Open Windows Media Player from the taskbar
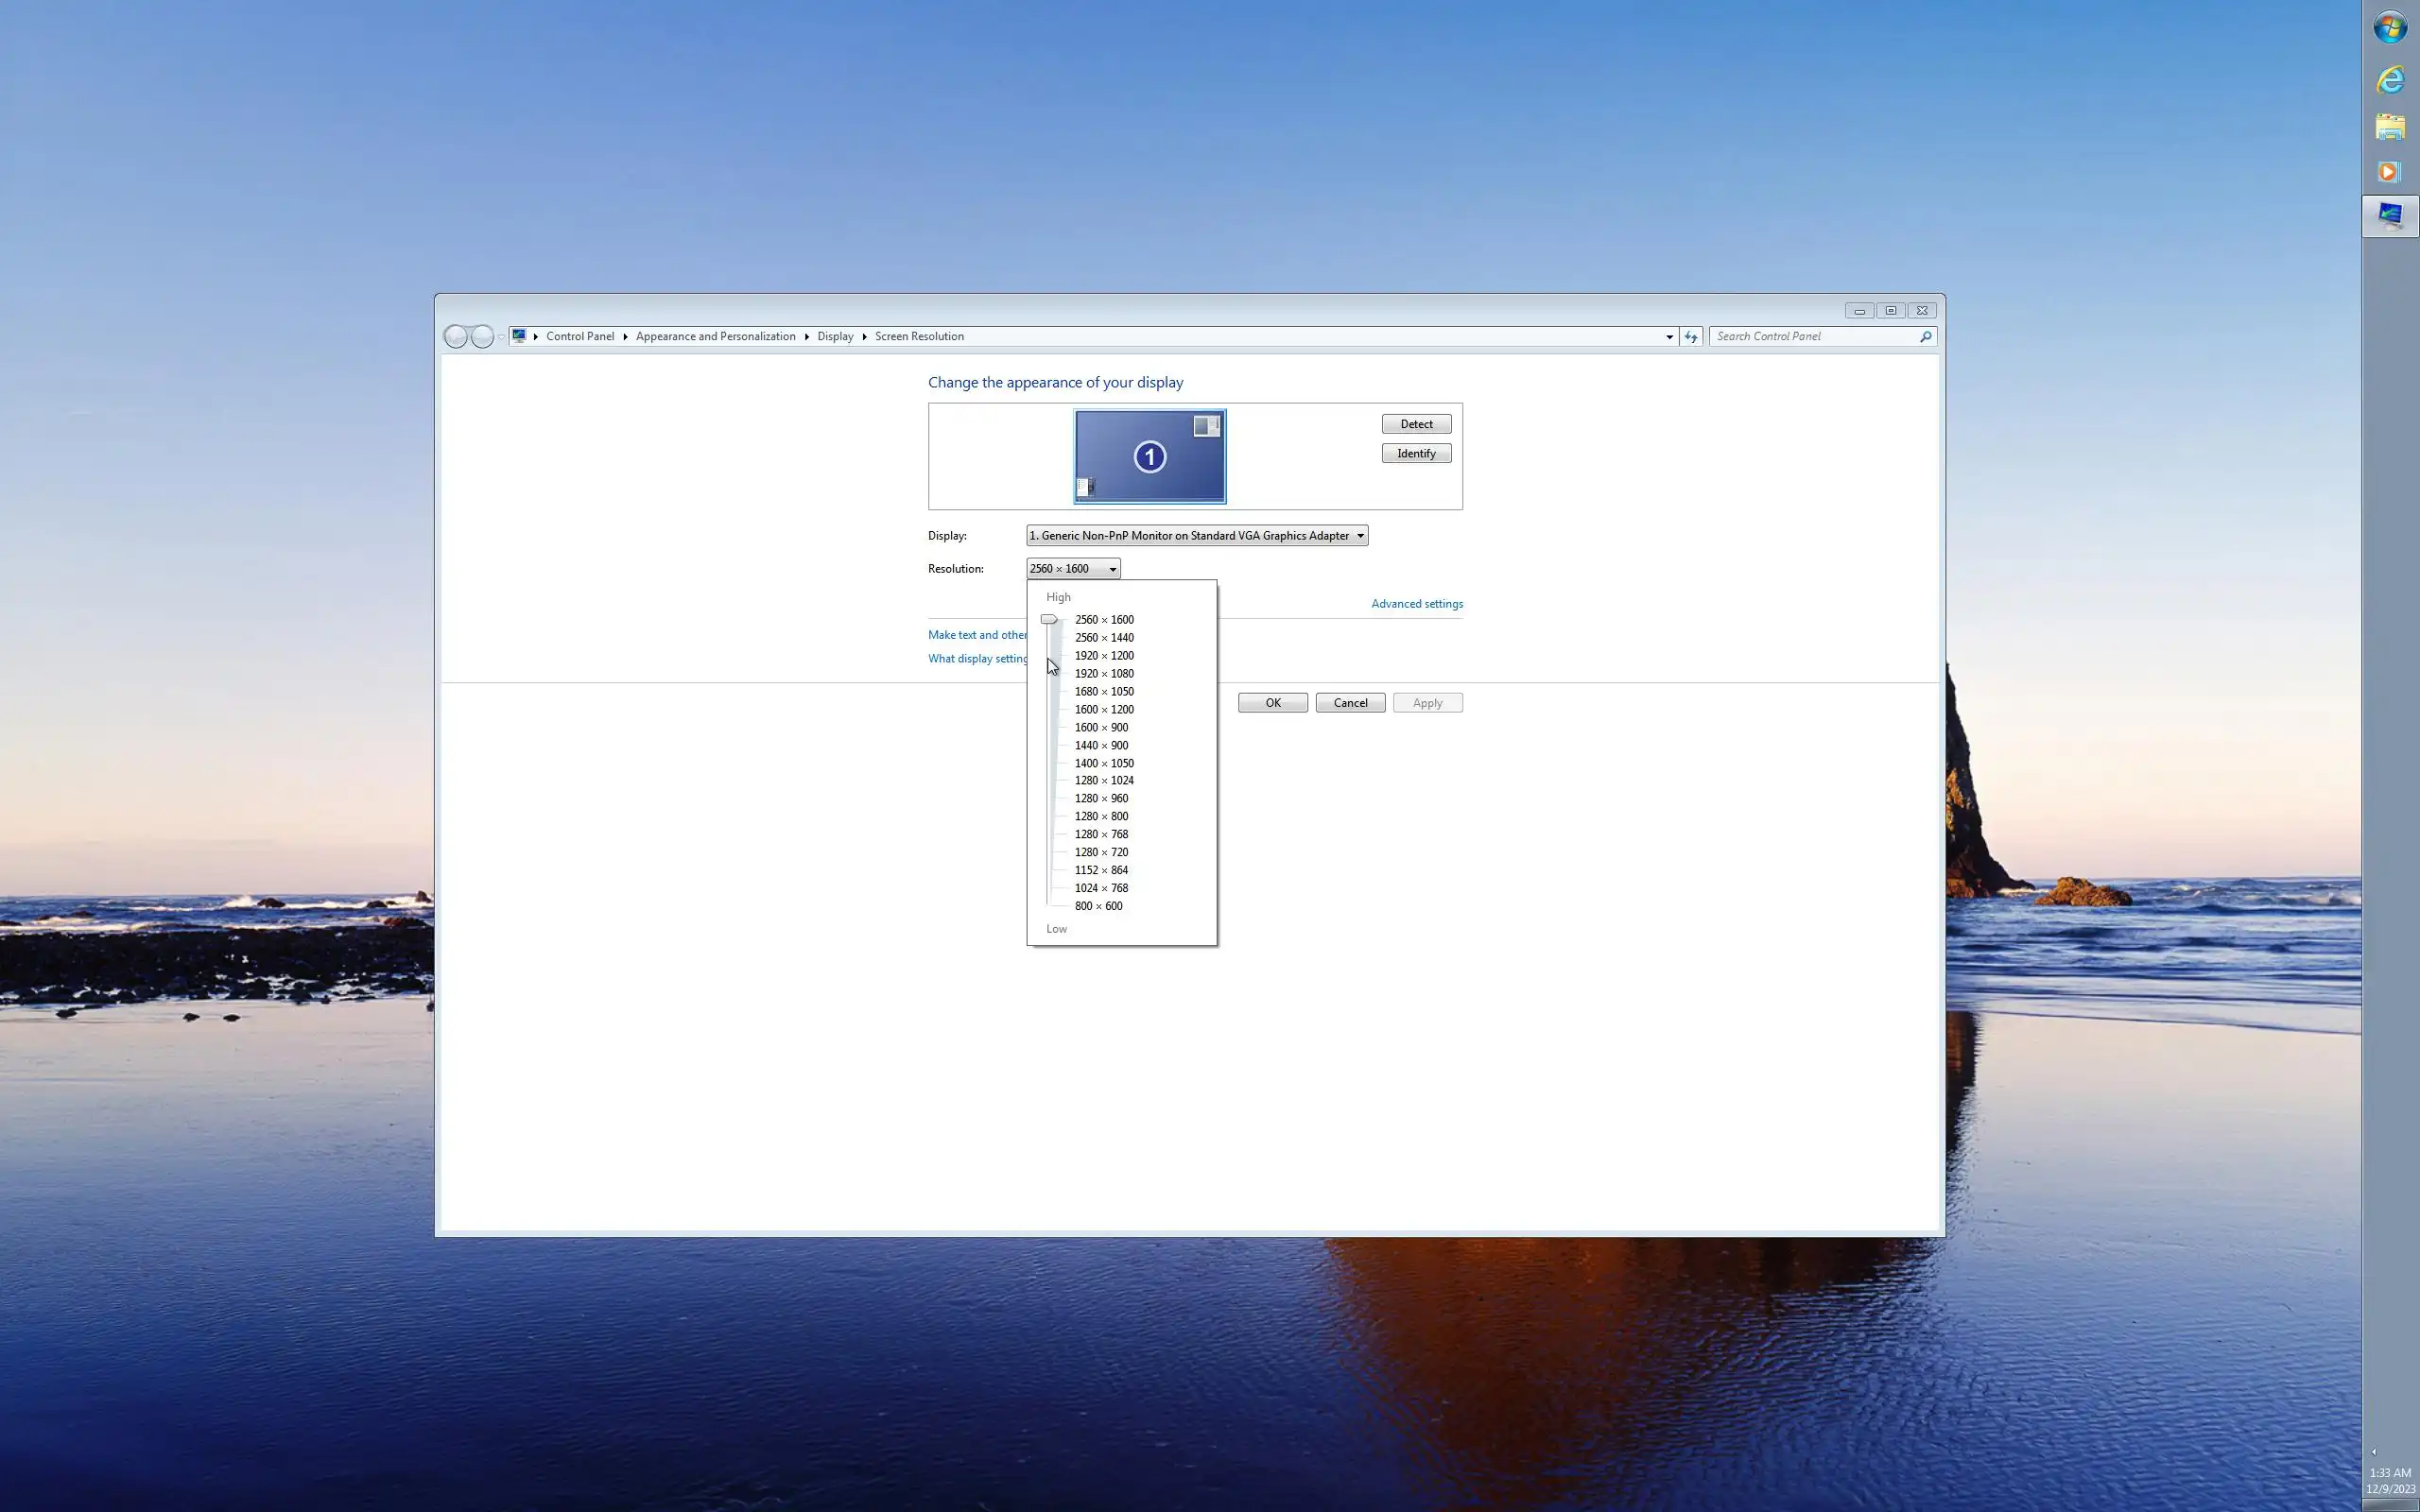 2390,172
